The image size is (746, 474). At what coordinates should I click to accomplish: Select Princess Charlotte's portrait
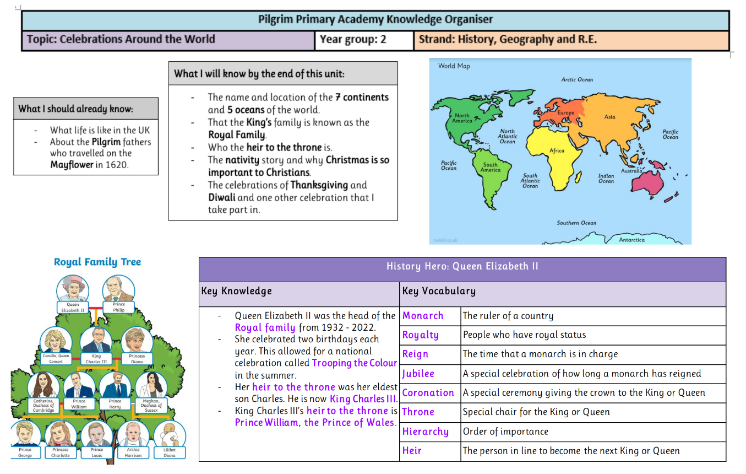[61, 434]
